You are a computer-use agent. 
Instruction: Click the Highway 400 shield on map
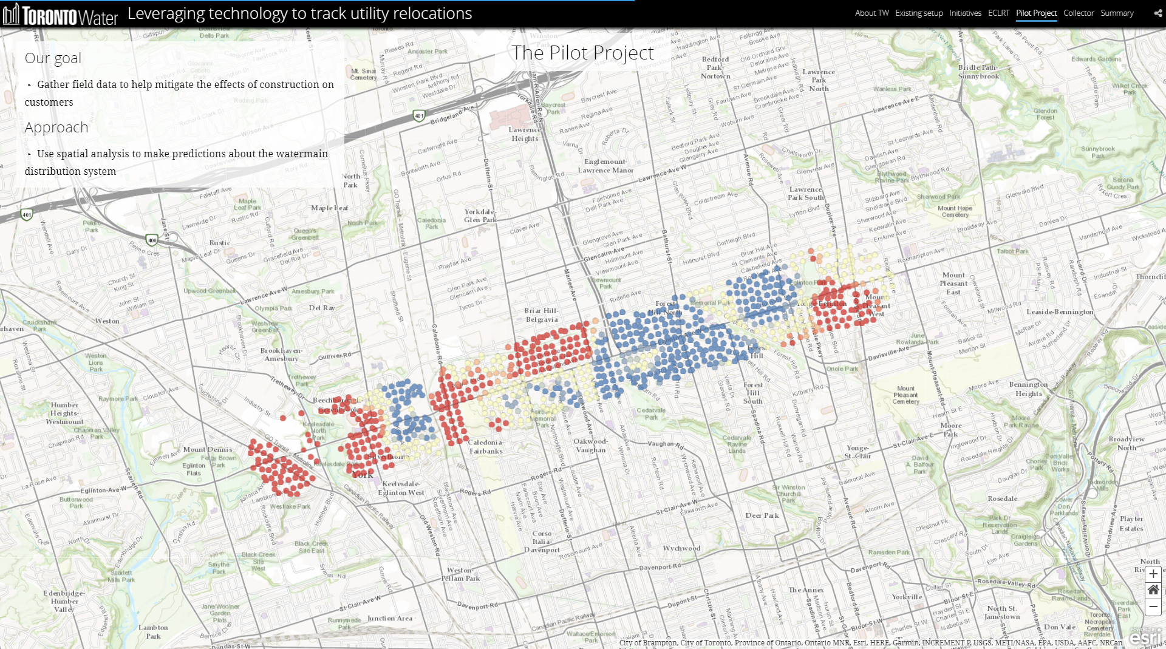point(152,240)
